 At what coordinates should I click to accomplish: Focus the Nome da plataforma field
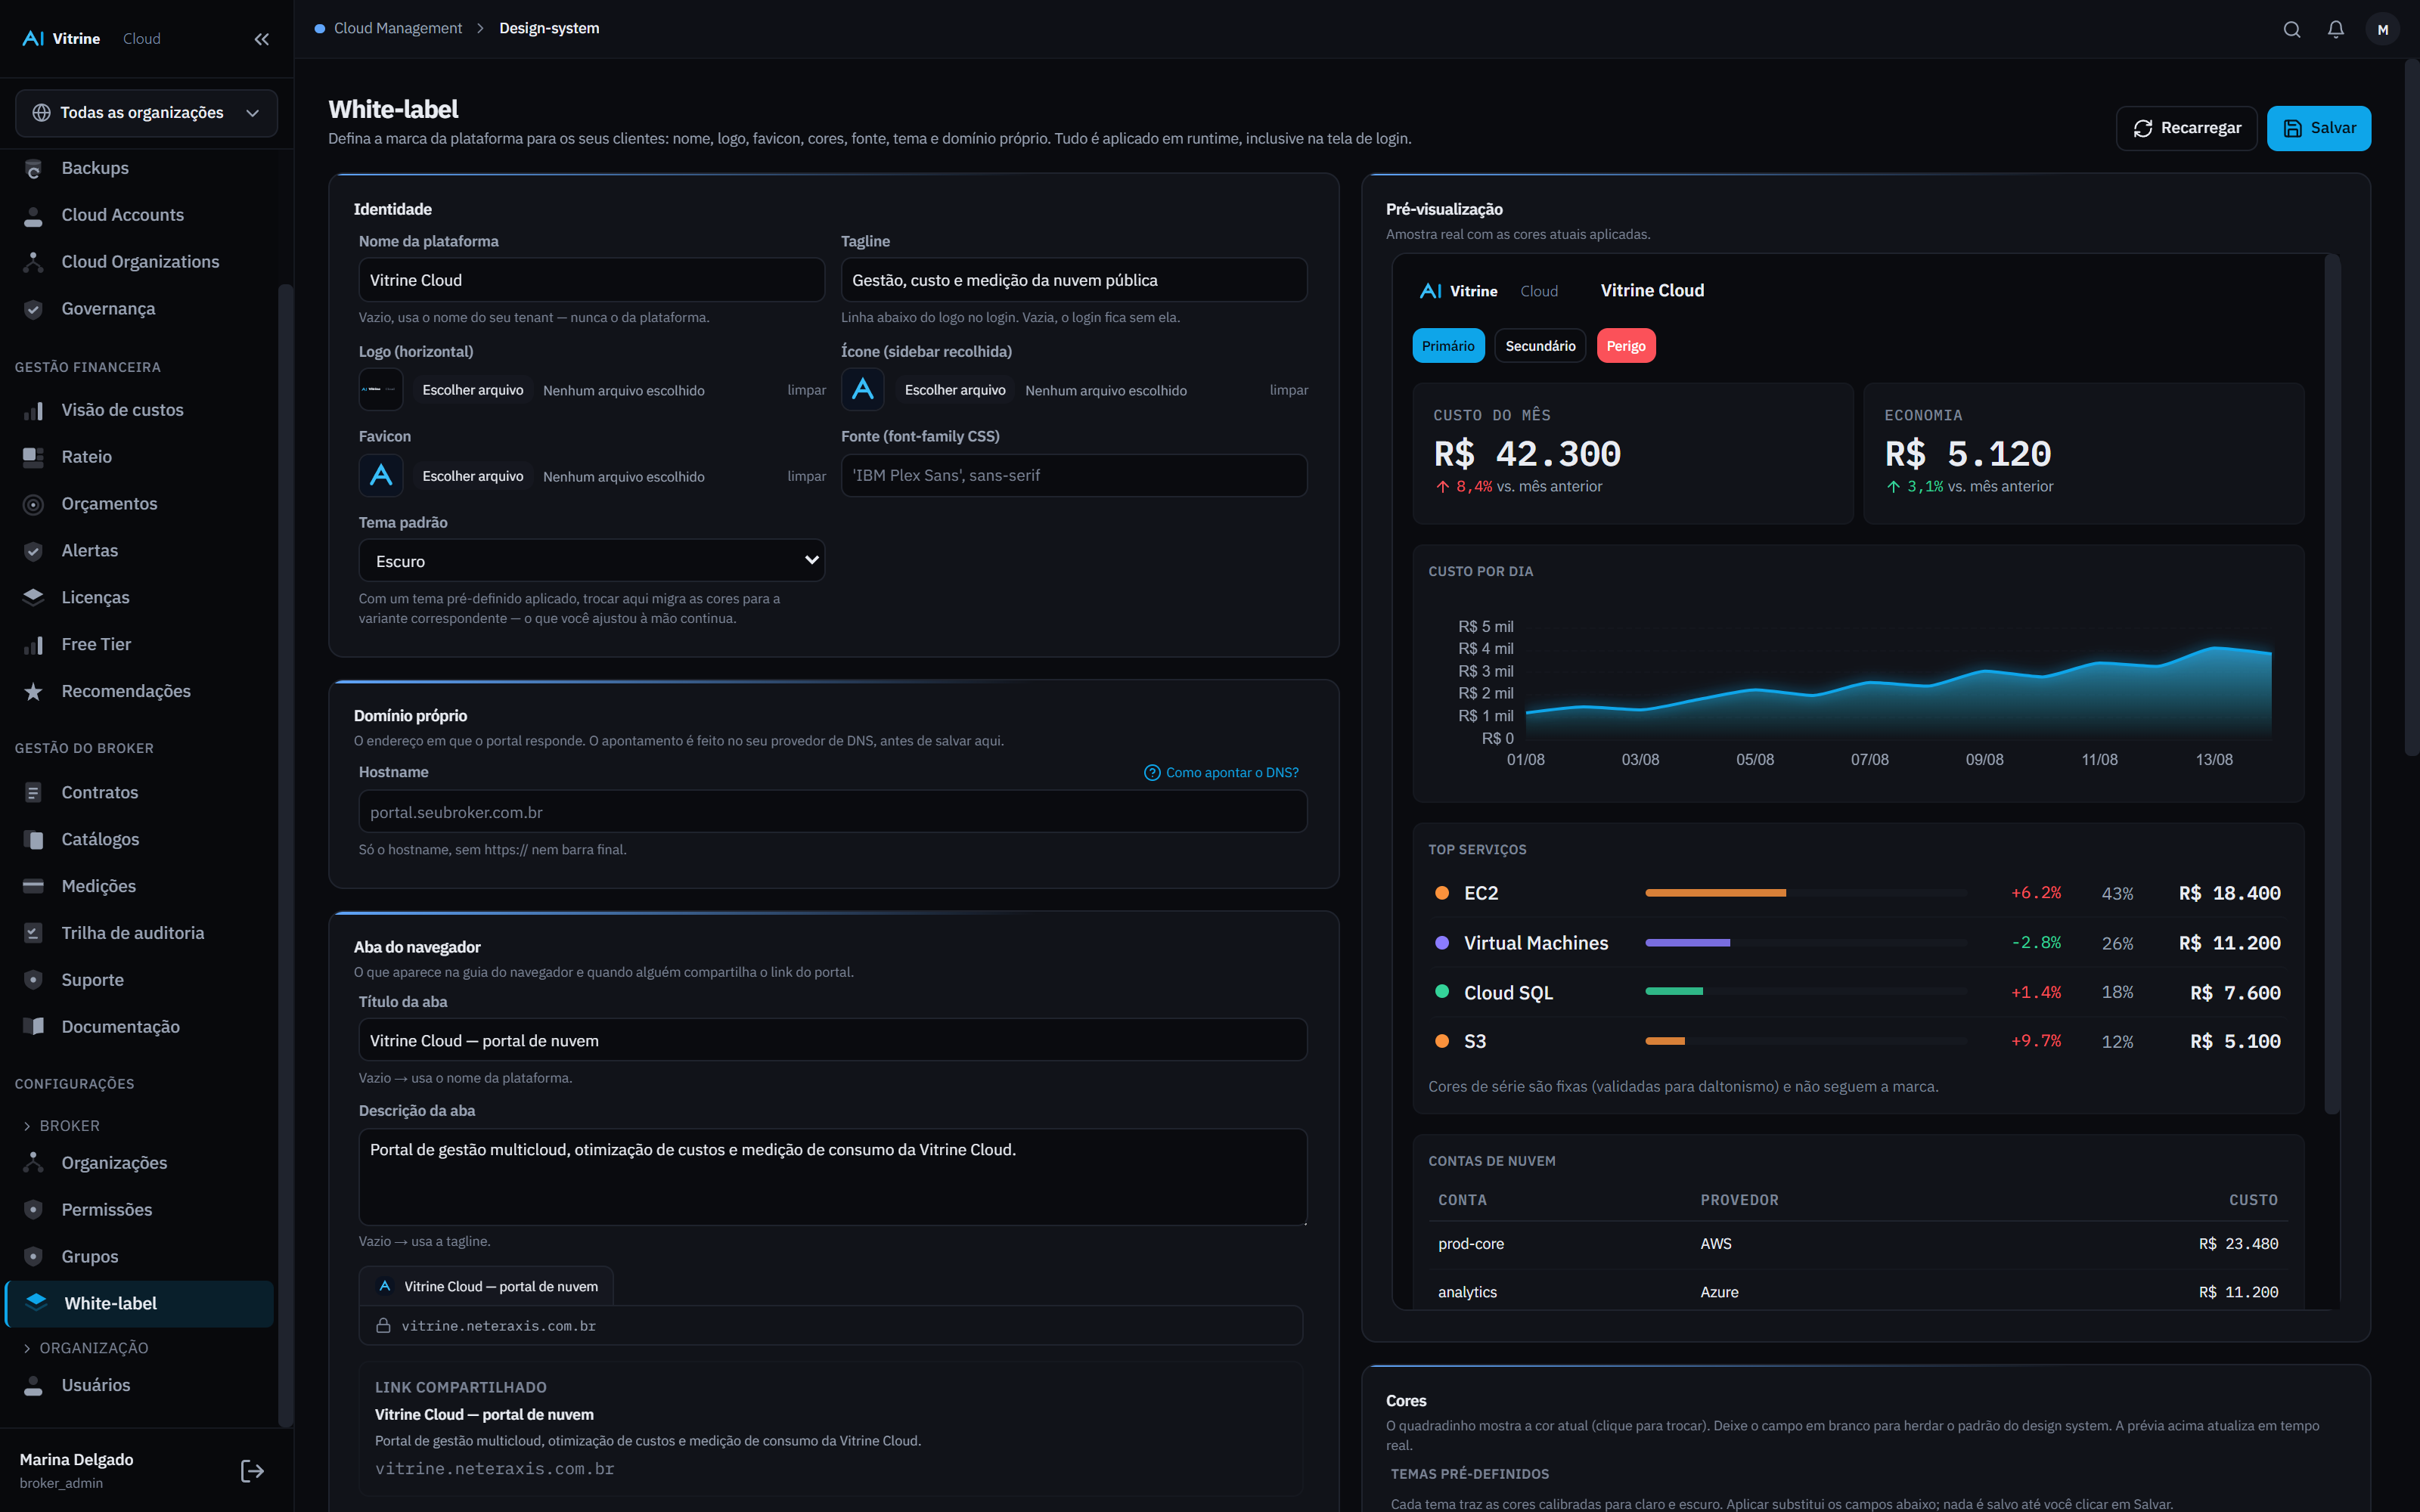click(591, 280)
